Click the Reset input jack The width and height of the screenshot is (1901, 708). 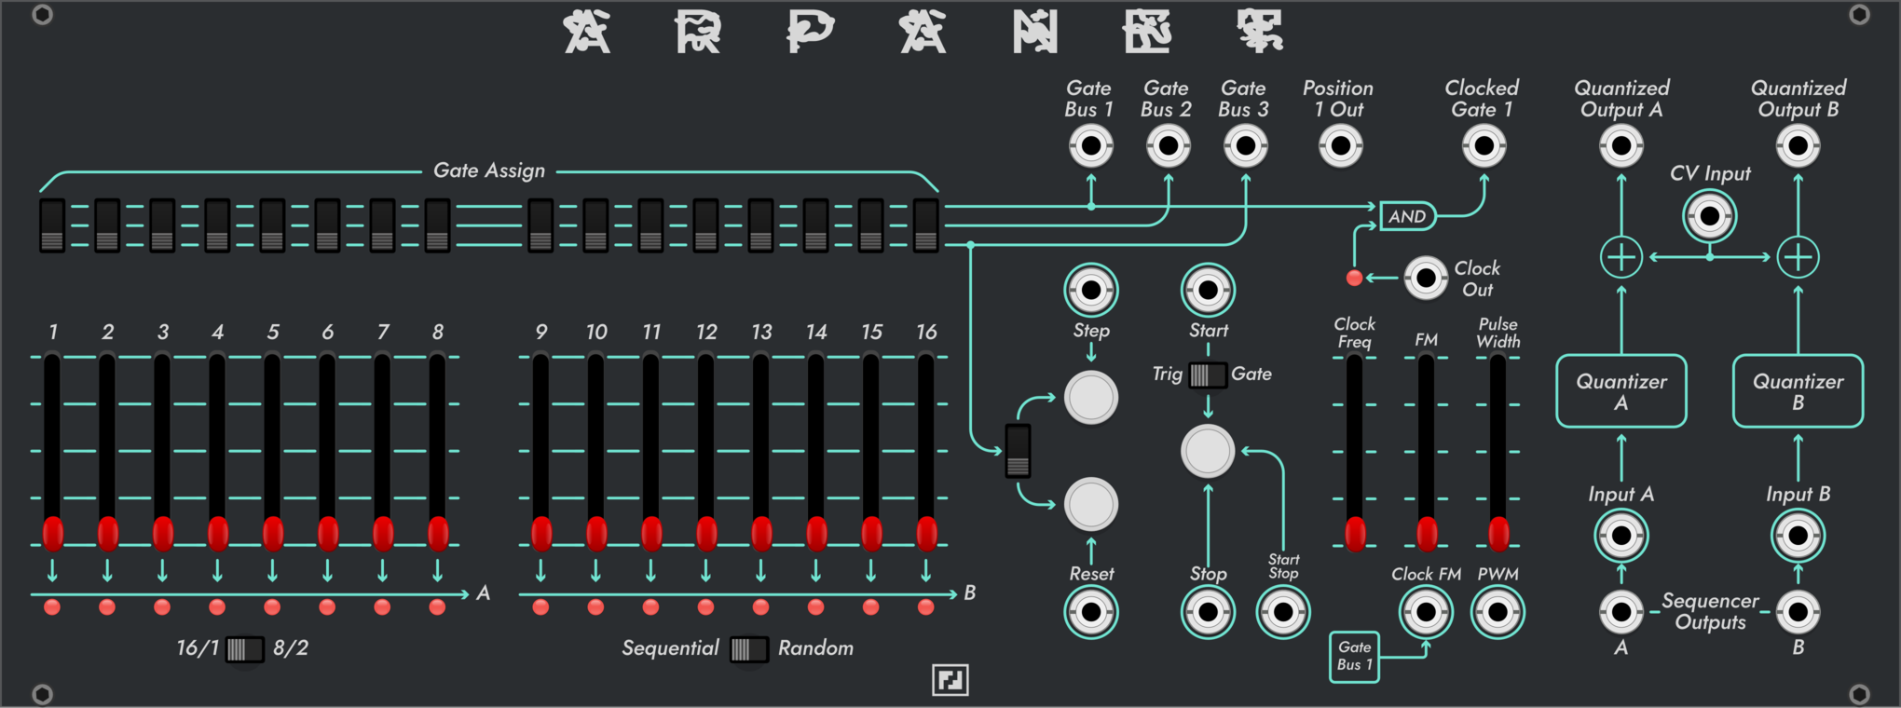tap(1090, 612)
